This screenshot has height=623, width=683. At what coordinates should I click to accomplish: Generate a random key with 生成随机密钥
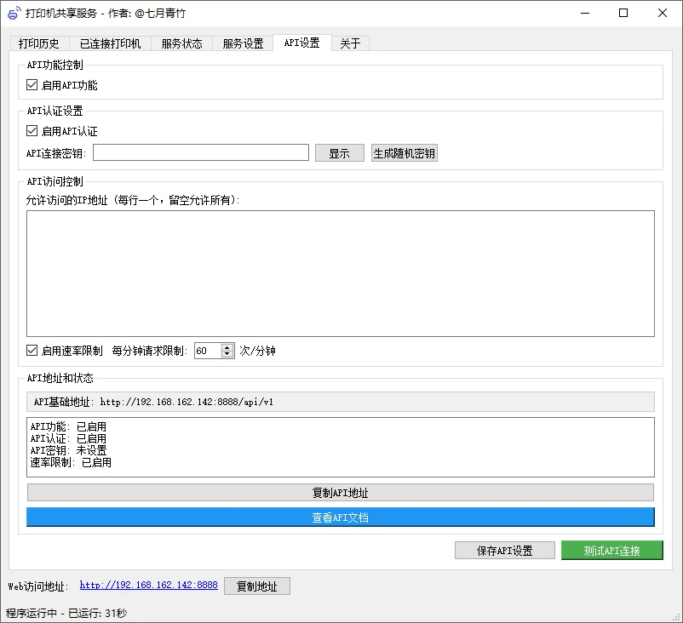(404, 153)
